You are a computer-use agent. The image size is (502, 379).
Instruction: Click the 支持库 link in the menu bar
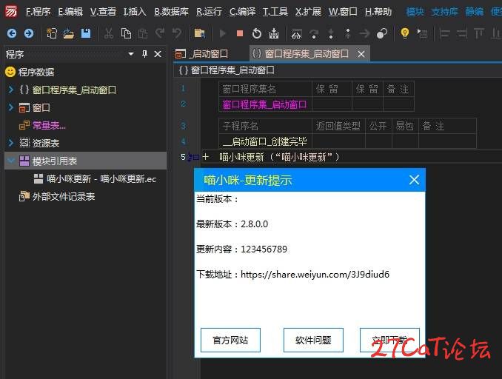pyautogui.click(x=445, y=12)
